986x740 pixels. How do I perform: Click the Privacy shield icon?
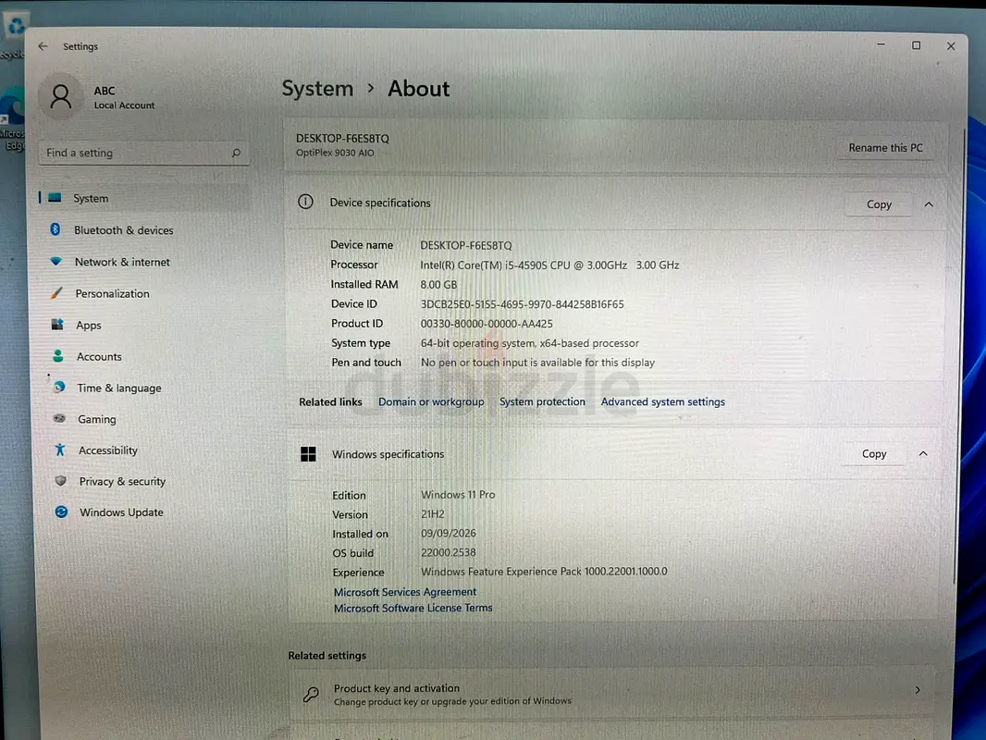(x=60, y=480)
